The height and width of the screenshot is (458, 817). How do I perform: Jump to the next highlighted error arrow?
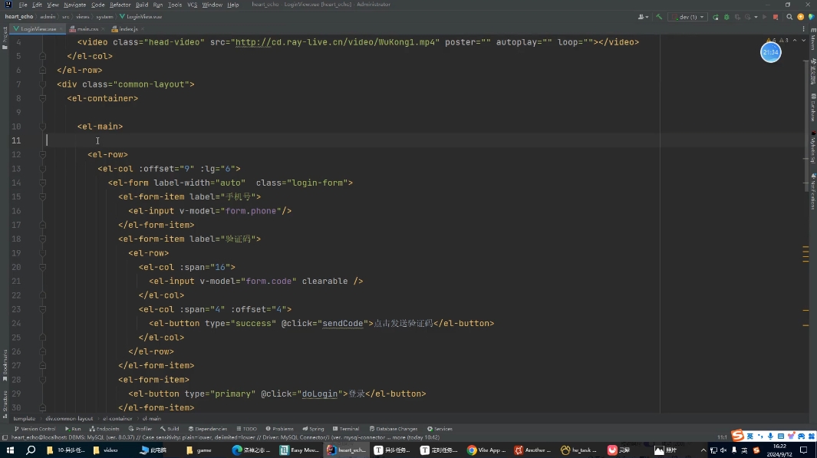(x=803, y=40)
